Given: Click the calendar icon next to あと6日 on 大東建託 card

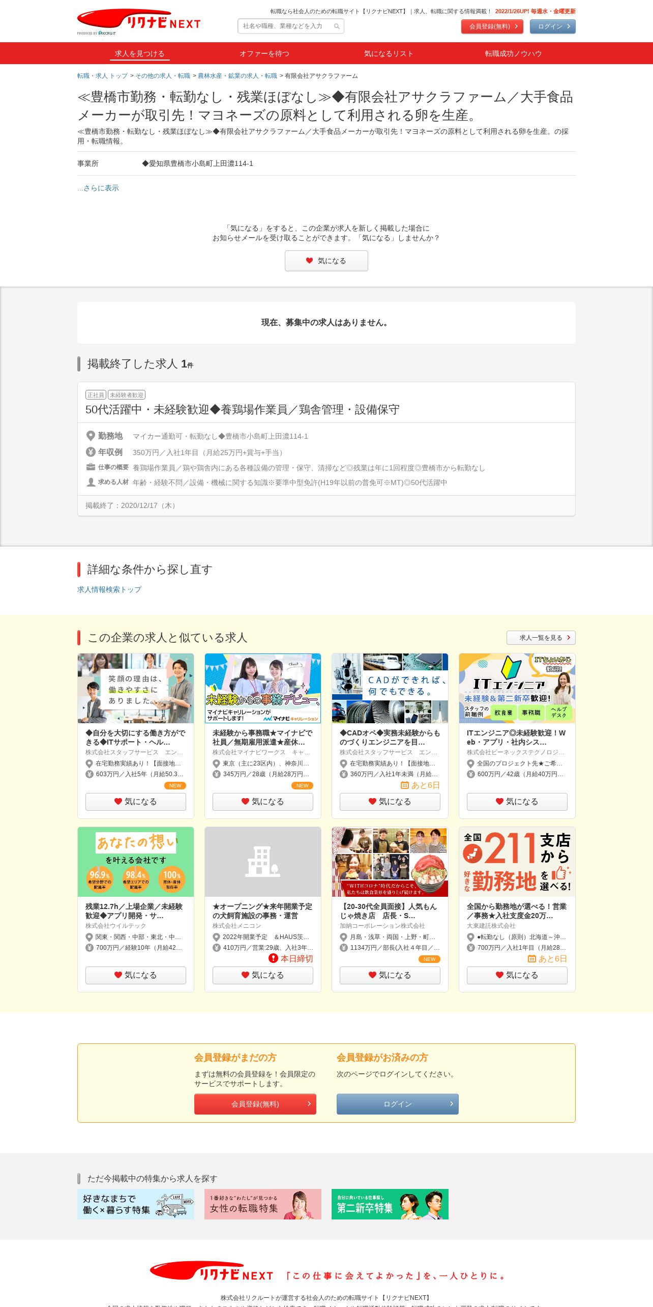Looking at the screenshot, I should [x=532, y=958].
